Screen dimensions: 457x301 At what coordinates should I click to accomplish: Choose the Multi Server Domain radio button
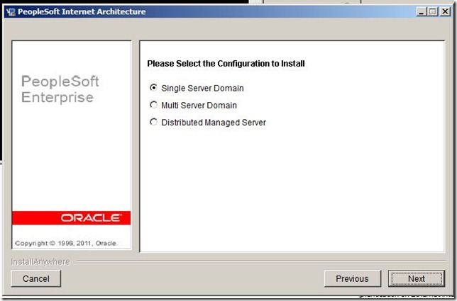coord(153,105)
